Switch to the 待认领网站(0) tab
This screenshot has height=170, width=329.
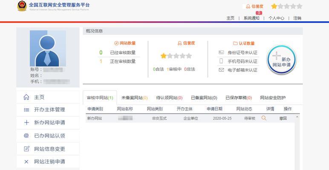(x=169, y=98)
